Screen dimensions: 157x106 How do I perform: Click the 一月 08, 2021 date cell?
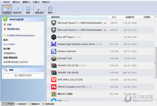click(x=130, y=58)
